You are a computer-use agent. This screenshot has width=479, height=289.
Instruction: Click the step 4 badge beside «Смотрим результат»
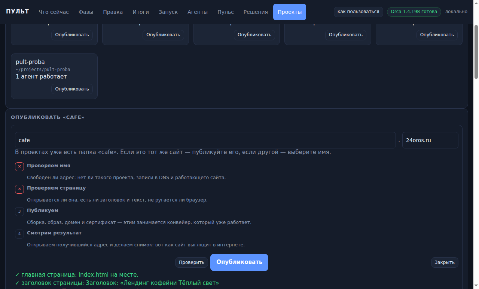19,234
